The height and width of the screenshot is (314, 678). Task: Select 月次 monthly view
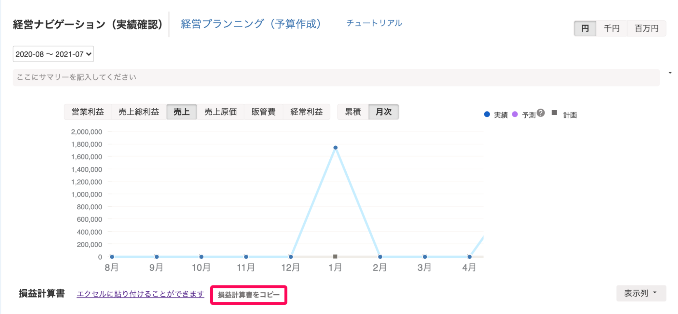coord(384,112)
